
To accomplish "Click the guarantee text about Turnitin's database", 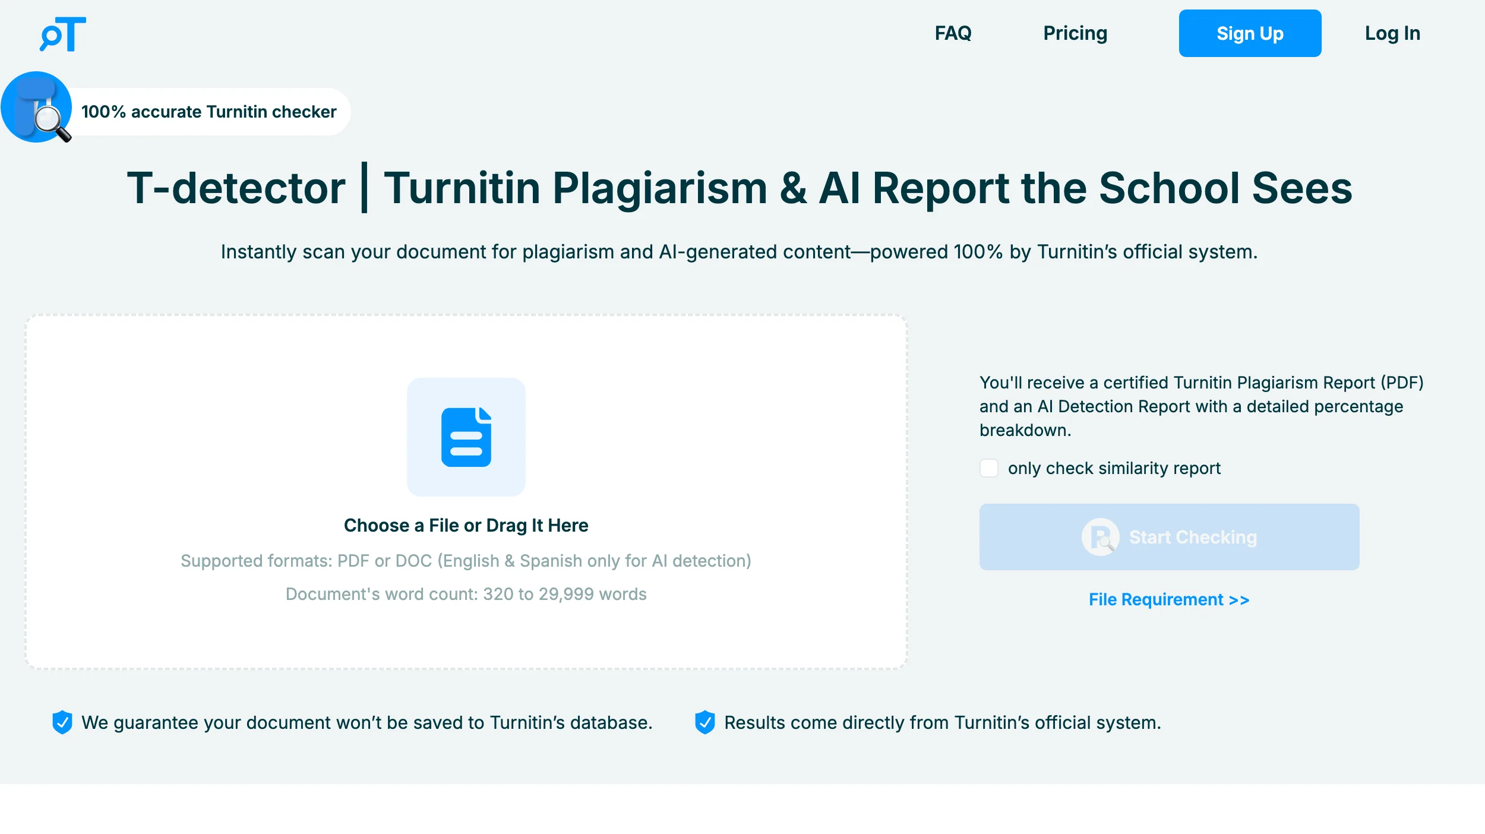I will [x=367, y=722].
